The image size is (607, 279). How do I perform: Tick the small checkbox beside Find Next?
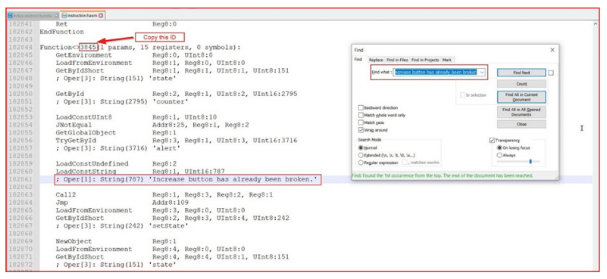tap(550, 73)
